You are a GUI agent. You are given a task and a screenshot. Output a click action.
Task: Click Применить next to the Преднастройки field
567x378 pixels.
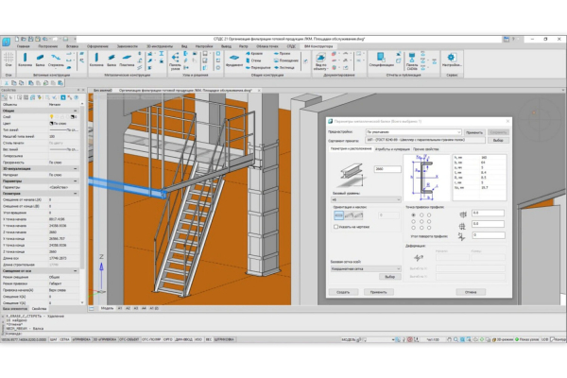[474, 132]
